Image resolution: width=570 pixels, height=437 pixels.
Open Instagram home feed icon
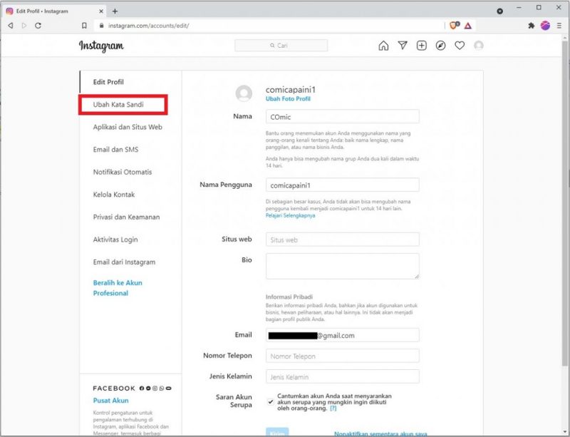[383, 46]
